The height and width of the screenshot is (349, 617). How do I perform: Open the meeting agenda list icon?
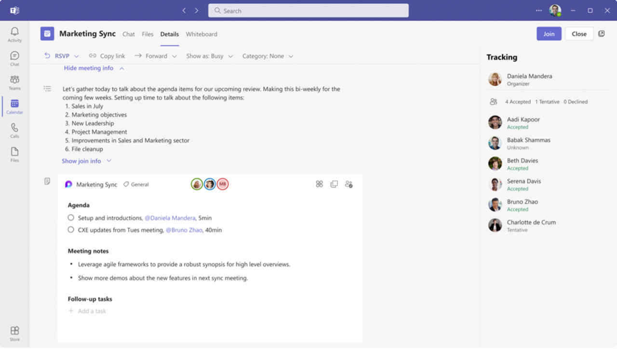pos(47,88)
